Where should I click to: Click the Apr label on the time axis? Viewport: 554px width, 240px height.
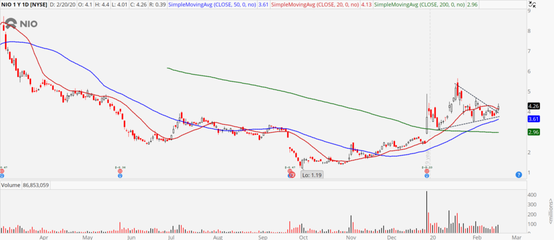44,237
